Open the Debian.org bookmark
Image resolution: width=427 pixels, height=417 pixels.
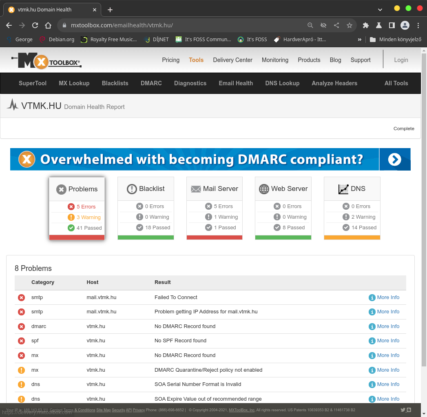tap(57, 40)
